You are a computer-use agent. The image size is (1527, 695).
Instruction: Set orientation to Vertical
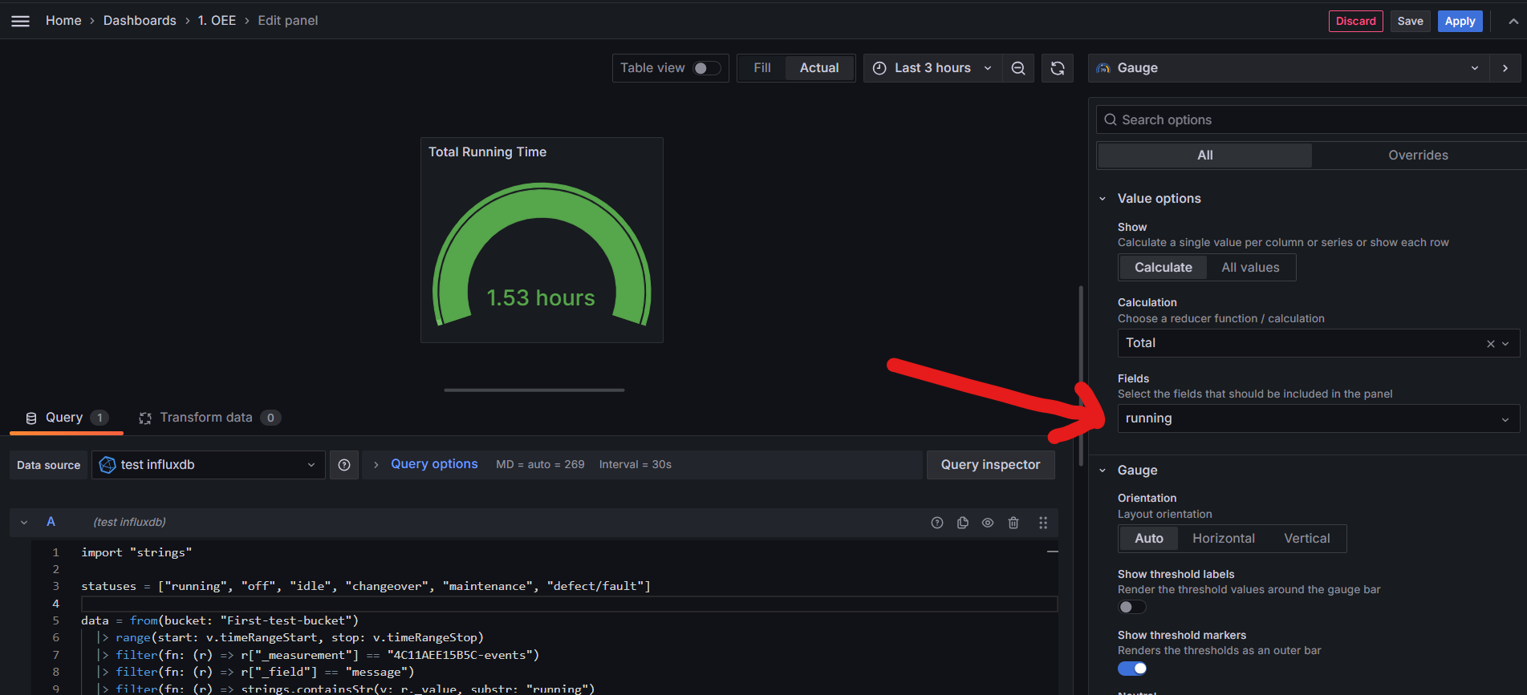point(1307,539)
